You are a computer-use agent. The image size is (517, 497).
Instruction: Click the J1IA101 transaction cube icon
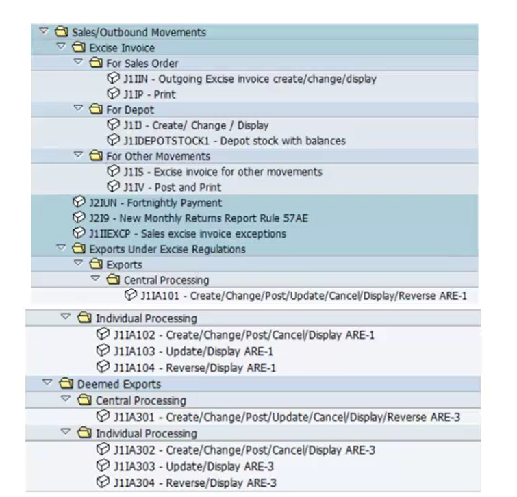click(131, 295)
